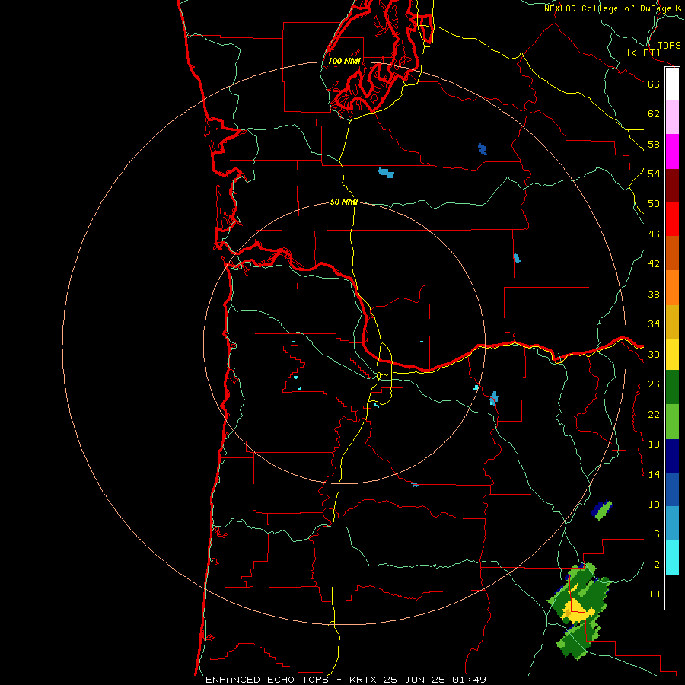
Task: Click the "25 JUN 25" date text
Action: (x=414, y=680)
